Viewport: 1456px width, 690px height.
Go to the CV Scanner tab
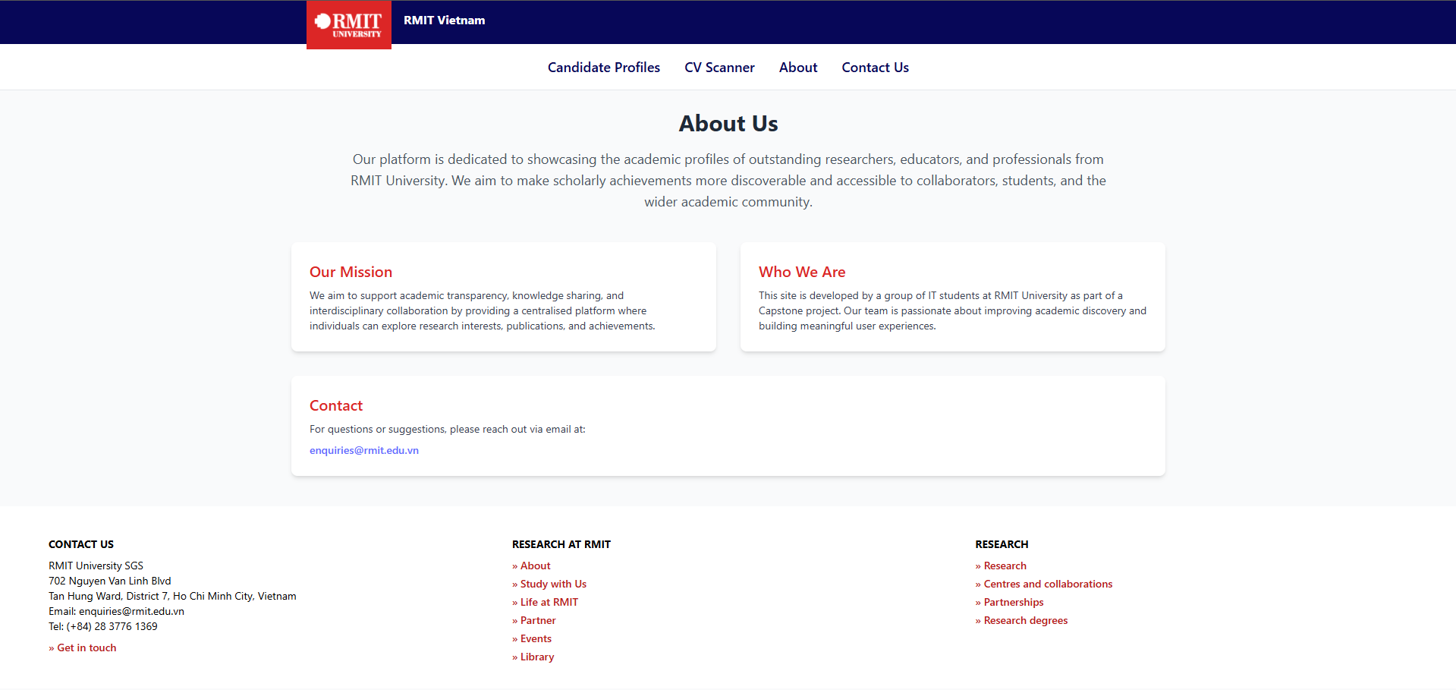tap(719, 68)
